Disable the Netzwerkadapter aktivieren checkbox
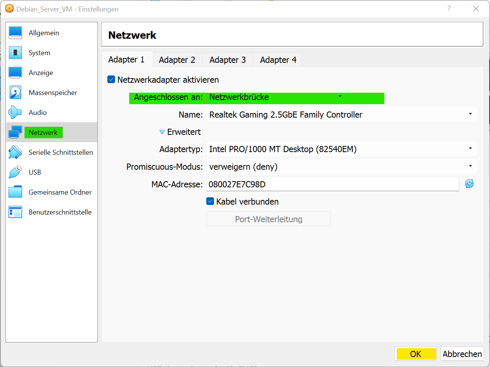The image size is (490, 367). point(111,80)
